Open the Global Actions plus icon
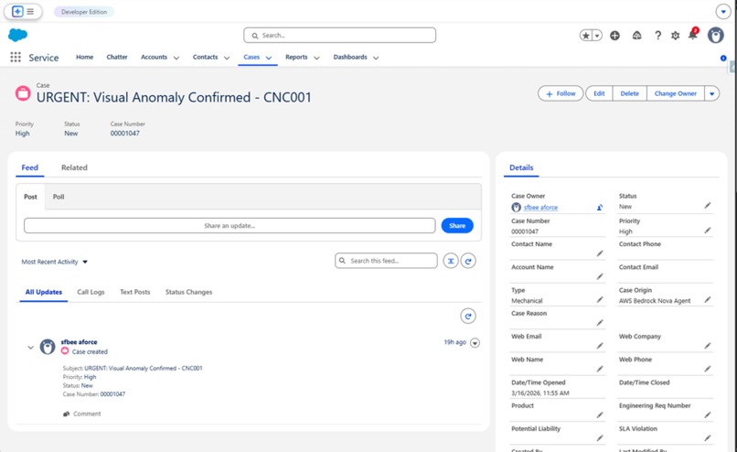 614,36
